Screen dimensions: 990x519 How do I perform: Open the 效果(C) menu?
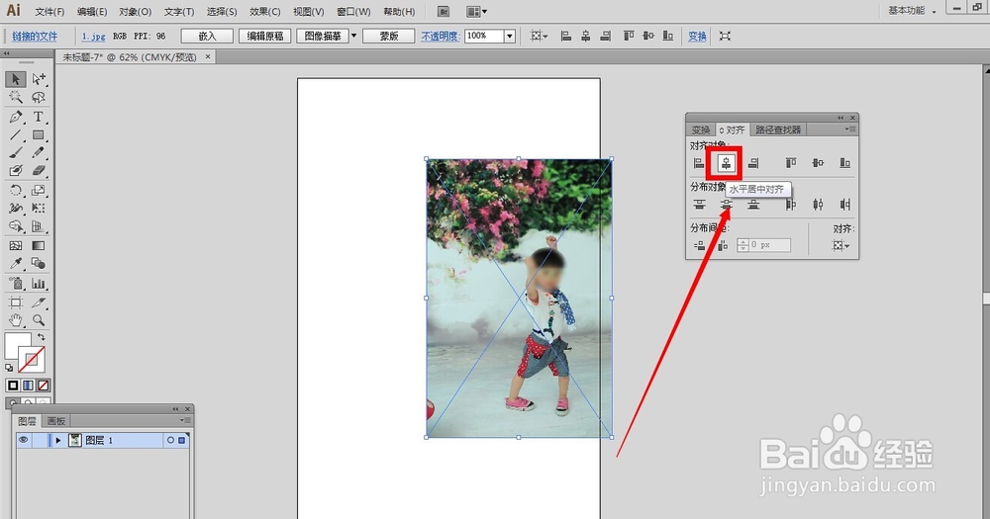[264, 11]
